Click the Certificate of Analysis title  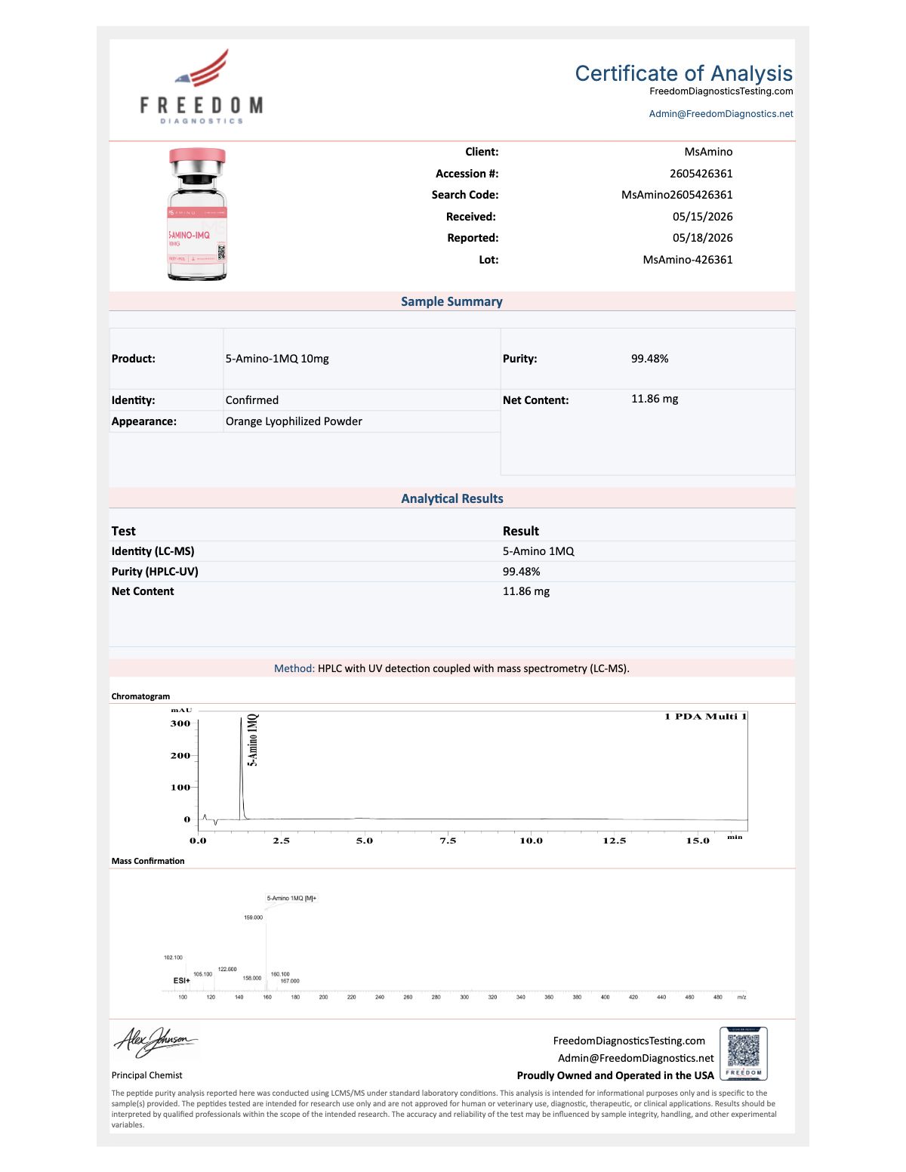[684, 73]
